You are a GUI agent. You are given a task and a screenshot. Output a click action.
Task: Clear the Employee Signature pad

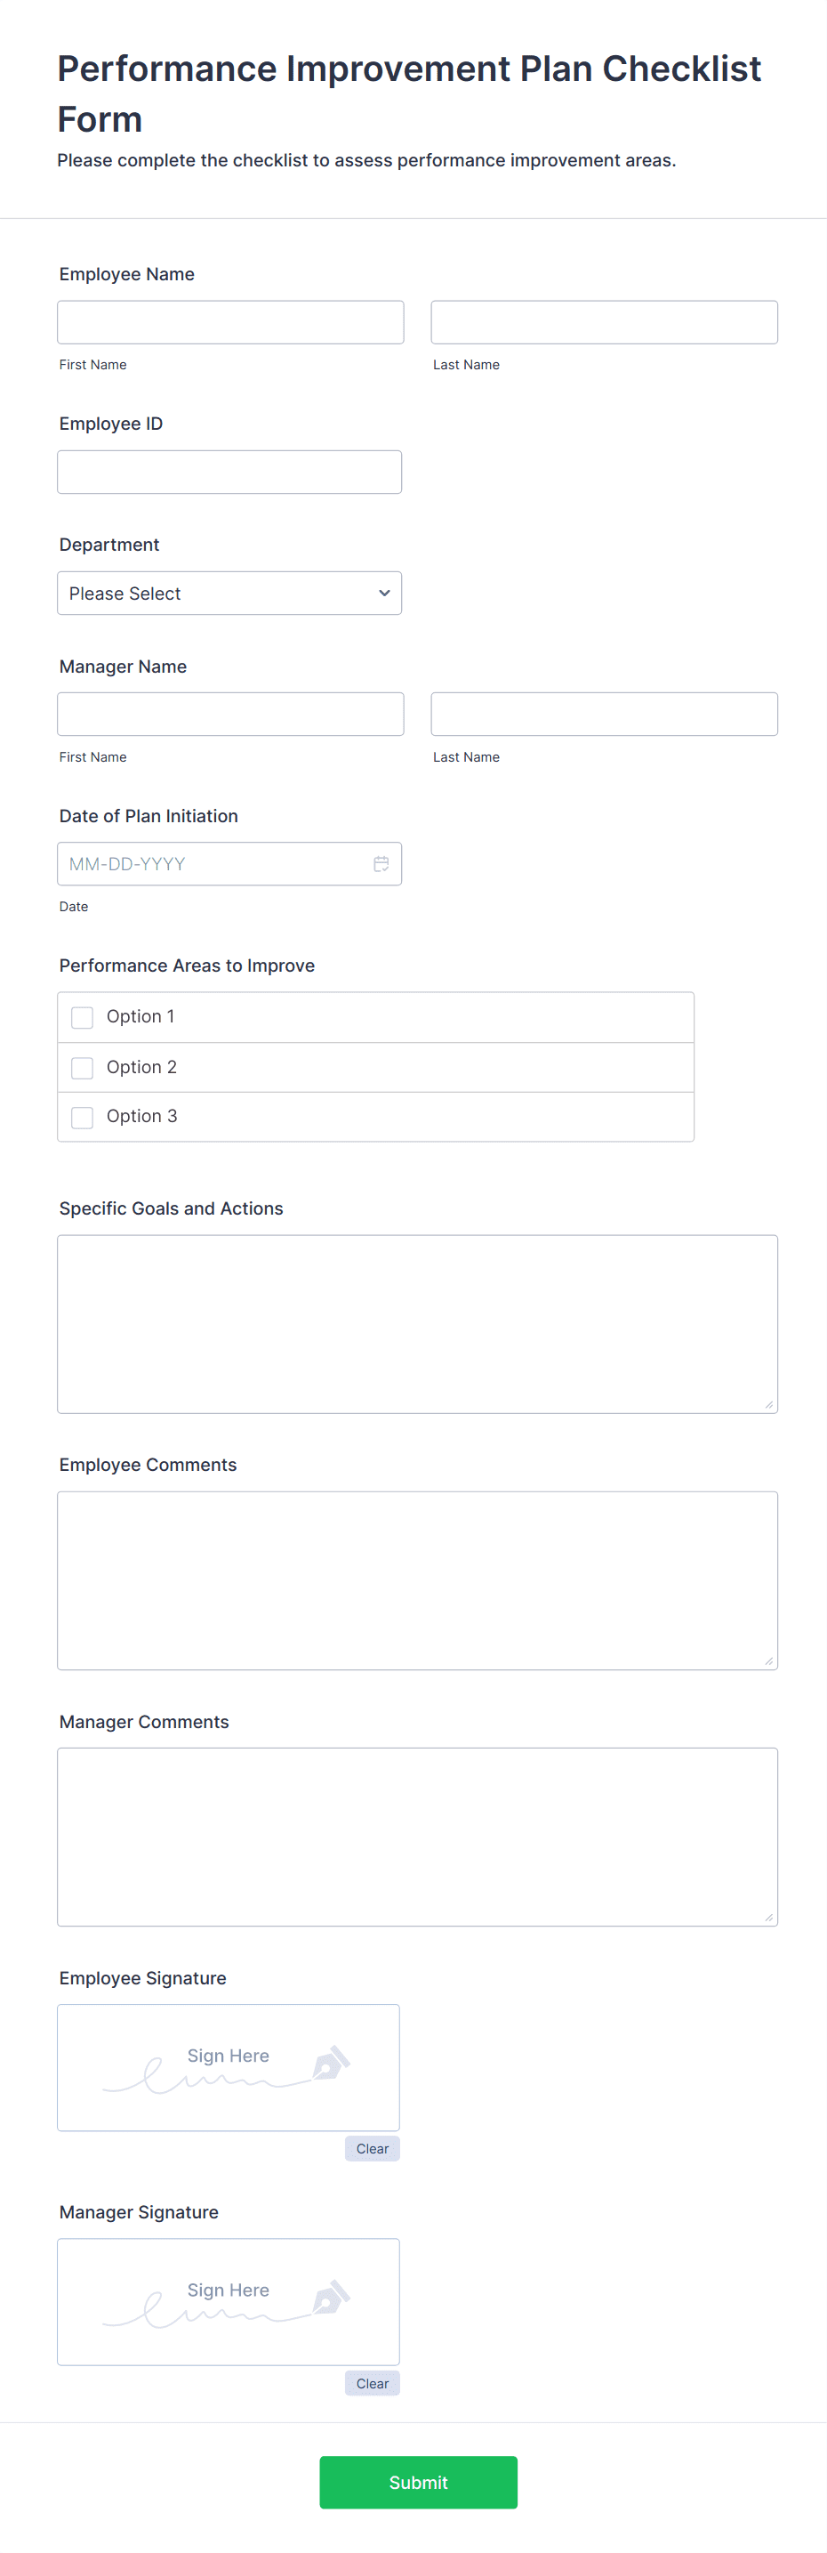coord(373,2149)
